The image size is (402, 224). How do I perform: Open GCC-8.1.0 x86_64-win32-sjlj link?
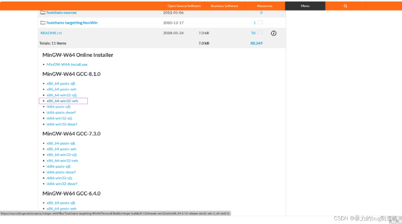pos(61,95)
